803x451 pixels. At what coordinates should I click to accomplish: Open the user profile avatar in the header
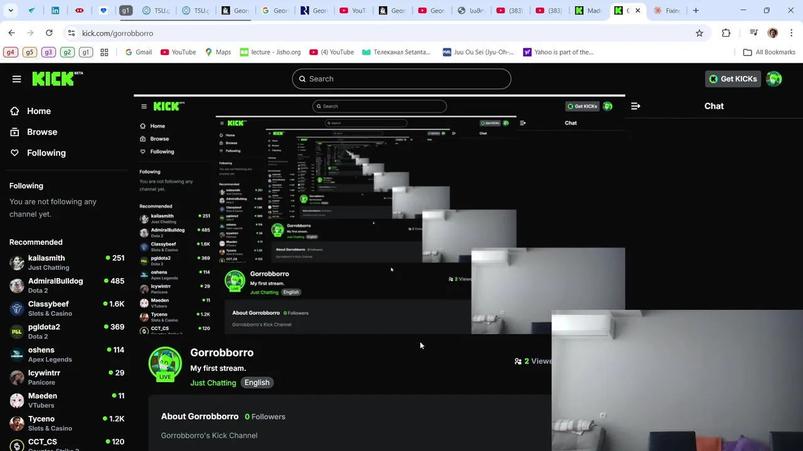tap(774, 79)
